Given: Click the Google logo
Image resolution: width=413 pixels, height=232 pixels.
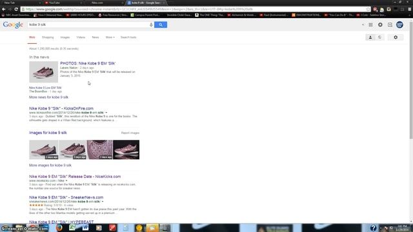Looking at the screenshot, I should 13,24.
